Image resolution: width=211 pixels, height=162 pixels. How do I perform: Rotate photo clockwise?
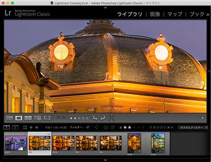click(103, 118)
